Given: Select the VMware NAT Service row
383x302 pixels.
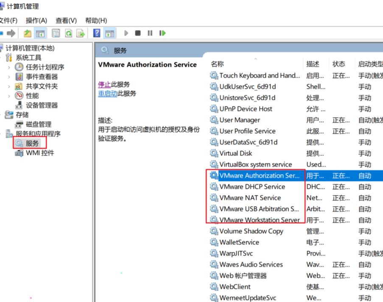Looking at the screenshot, I should [296, 198].
